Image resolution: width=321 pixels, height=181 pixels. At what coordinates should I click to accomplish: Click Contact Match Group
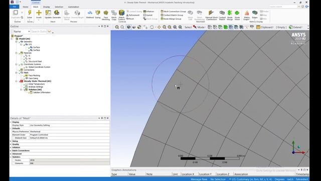coord(172,15)
